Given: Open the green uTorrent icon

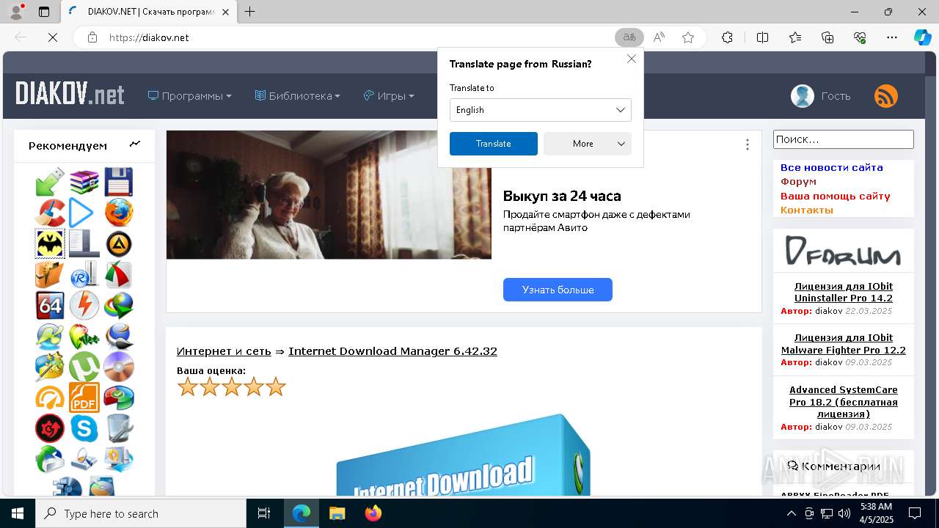Looking at the screenshot, I should pyautogui.click(x=84, y=367).
